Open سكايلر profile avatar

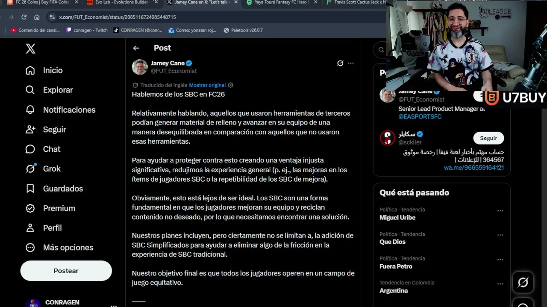point(388,138)
